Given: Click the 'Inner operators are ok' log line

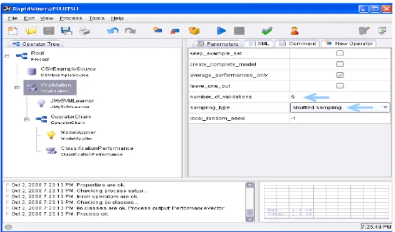Looking at the screenshot, I should point(75,196).
